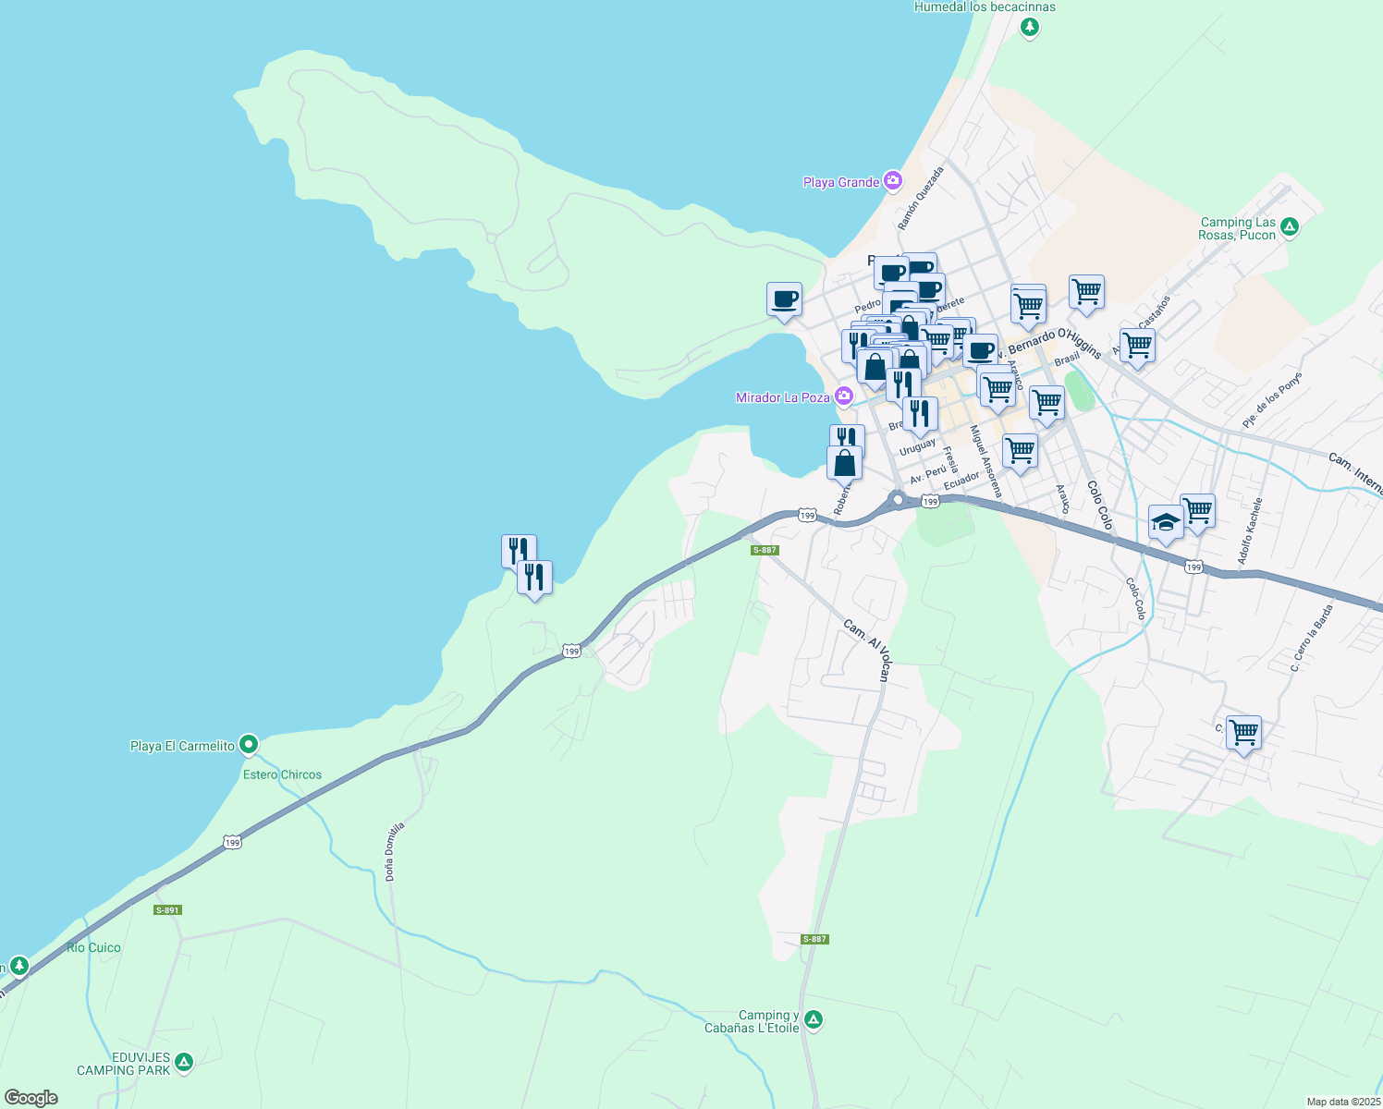
Task: Open the restaurant icon near Estero Chircos coast
Action: click(535, 578)
